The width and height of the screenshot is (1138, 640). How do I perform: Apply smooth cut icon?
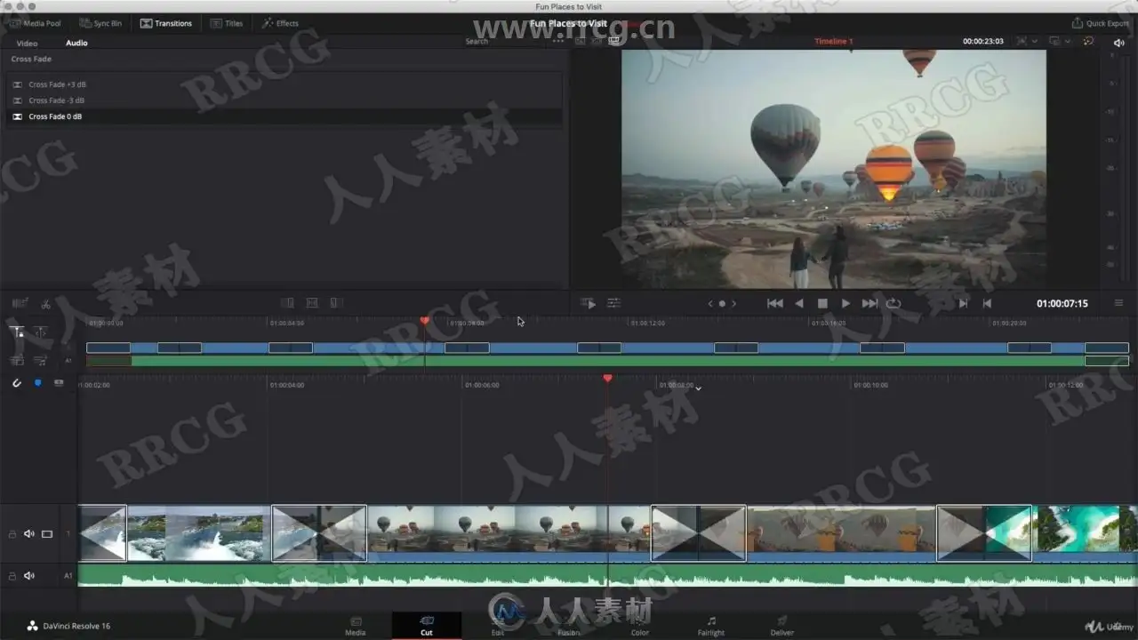pos(336,303)
